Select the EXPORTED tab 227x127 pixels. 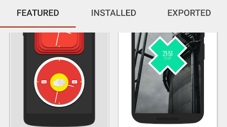pos(189,13)
